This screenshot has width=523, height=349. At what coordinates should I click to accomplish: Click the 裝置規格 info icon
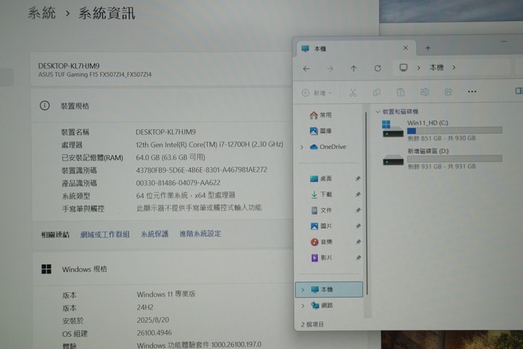pyautogui.click(x=45, y=106)
